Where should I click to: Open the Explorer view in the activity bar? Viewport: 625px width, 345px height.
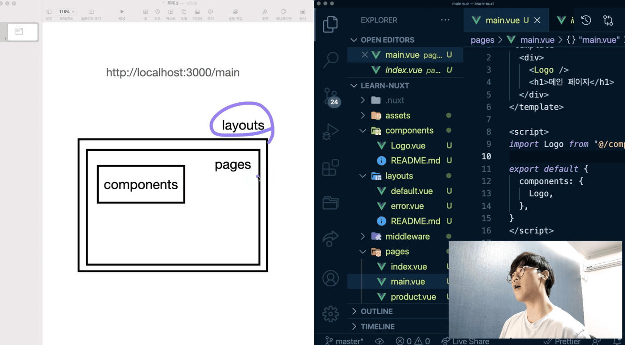[330, 24]
